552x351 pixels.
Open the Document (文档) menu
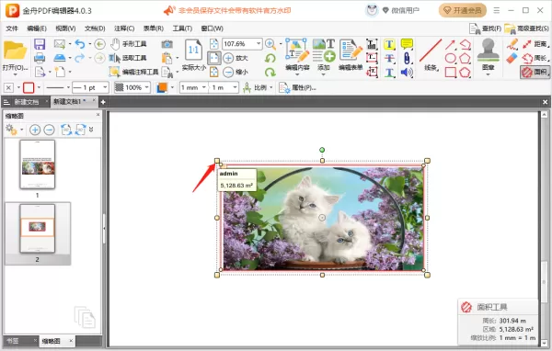[95, 28]
